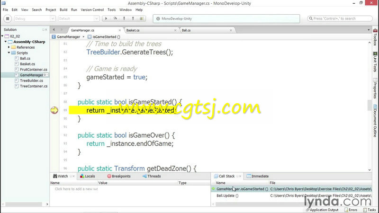Collapse the Scripts folder
Image resolution: width=379 pixels, height=213 pixels.
coord(9,53)
